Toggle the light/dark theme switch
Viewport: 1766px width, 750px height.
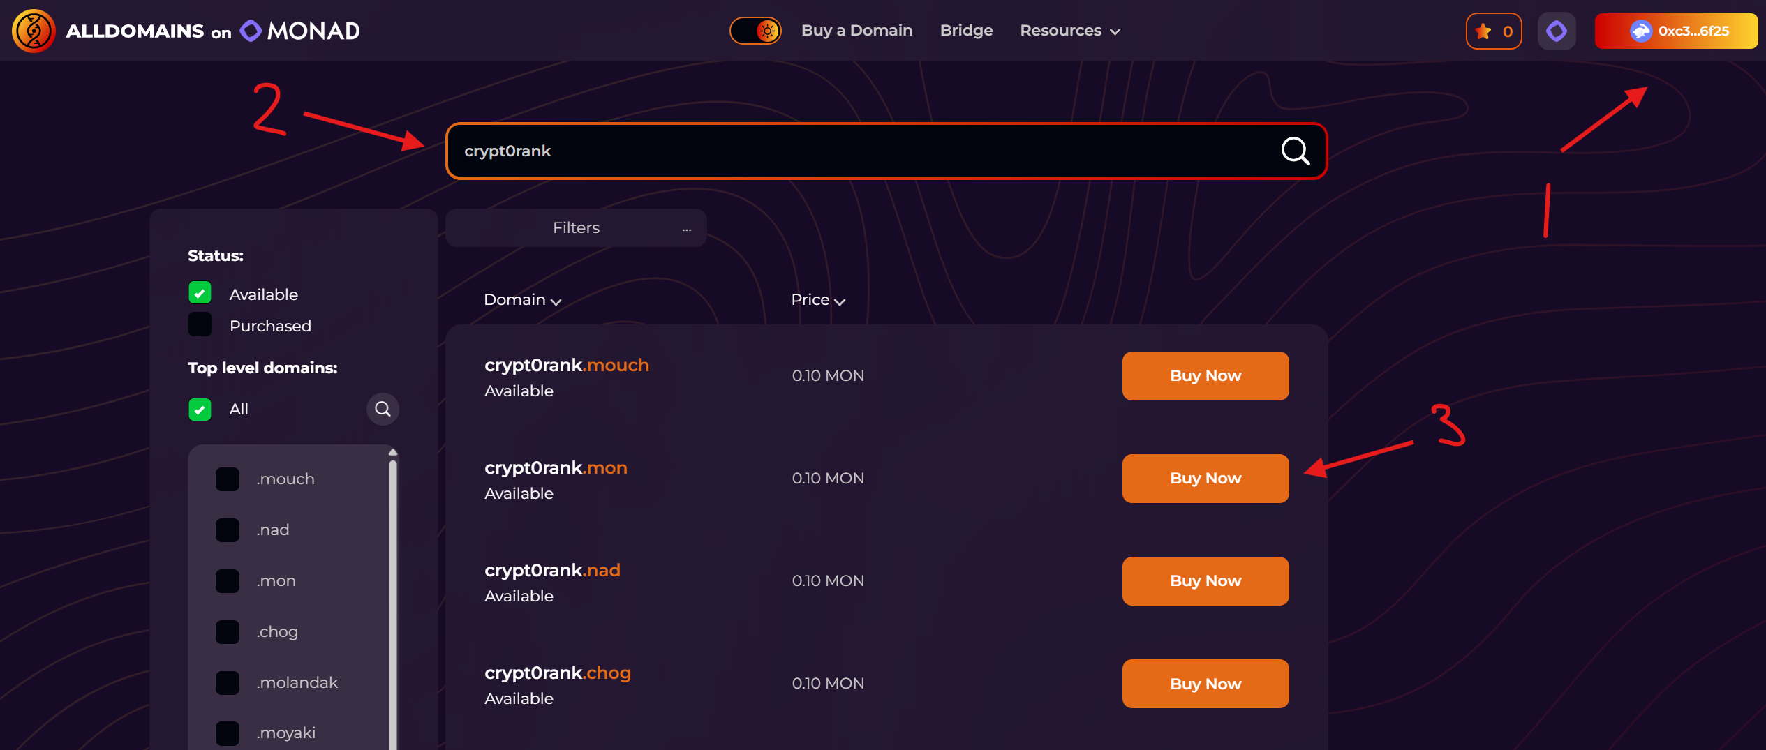point(755,31)
